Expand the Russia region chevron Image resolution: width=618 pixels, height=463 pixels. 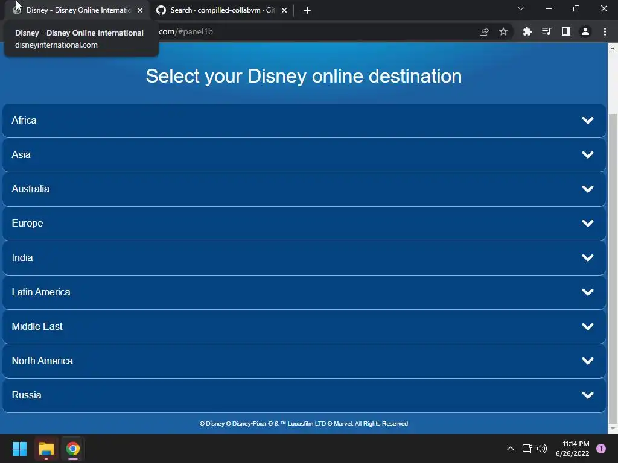tap(588, 395)
